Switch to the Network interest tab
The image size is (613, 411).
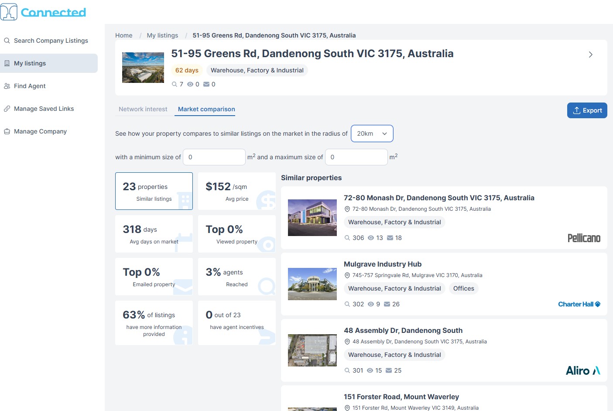coord(143,109)
